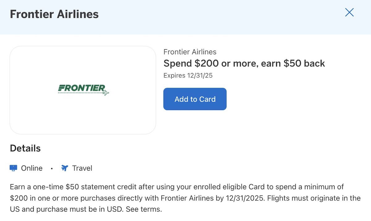Click the merchant name above the offer headline
This screenshot has height=221, width=371.
pyautogui.click(x=190, y=52)
